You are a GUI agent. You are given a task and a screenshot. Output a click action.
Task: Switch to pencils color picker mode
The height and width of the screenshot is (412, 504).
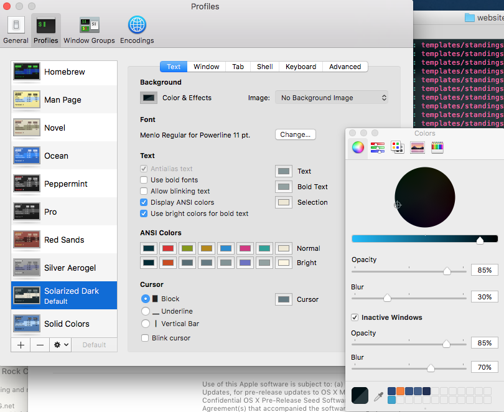[x=437, y=147]
